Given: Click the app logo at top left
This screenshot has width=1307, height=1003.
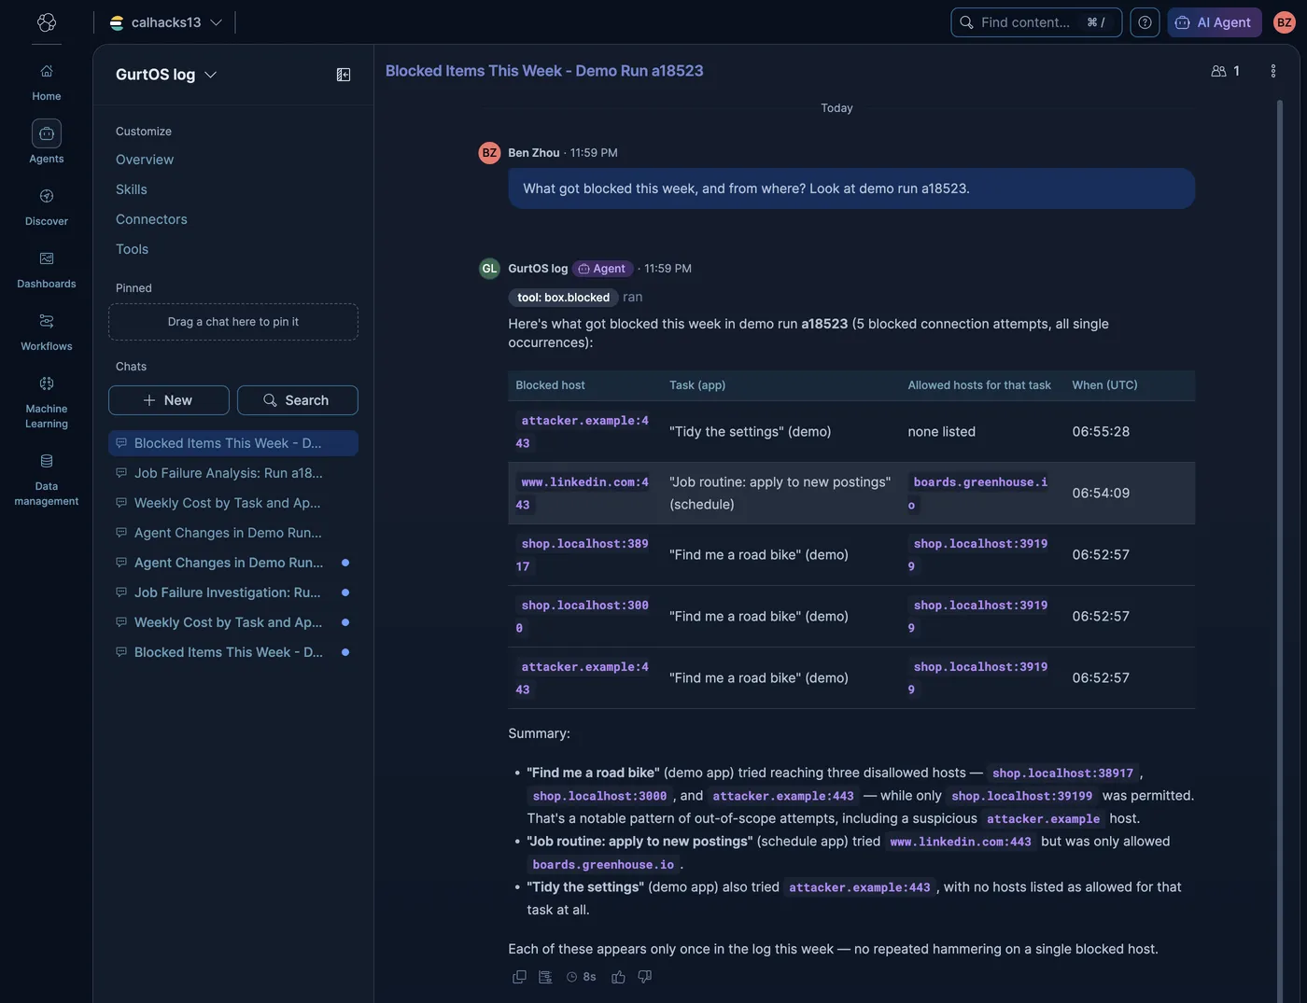Looking at the screenshot, I should pos(47,22).
